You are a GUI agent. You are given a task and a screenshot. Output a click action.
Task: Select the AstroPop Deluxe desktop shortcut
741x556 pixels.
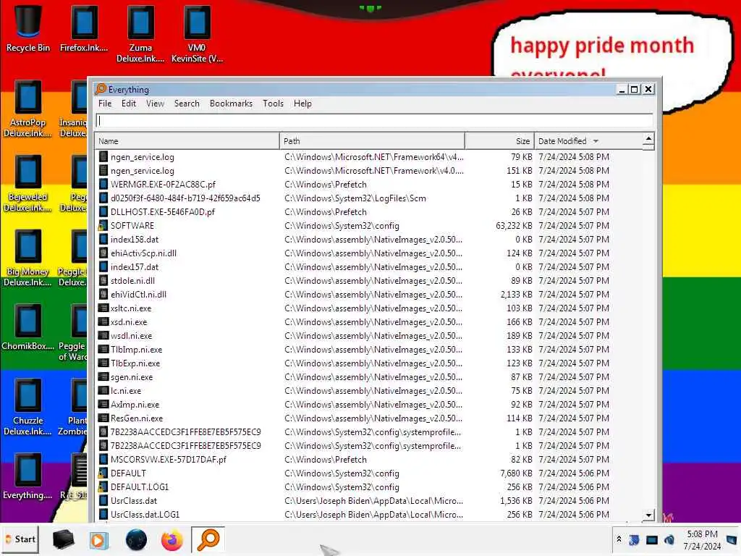[x=28, y=109]
